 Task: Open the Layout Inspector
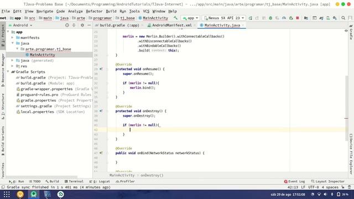coord(328,181)
